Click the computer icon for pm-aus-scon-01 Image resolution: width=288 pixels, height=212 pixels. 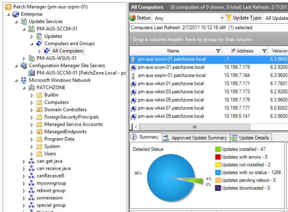pos(133,68)
